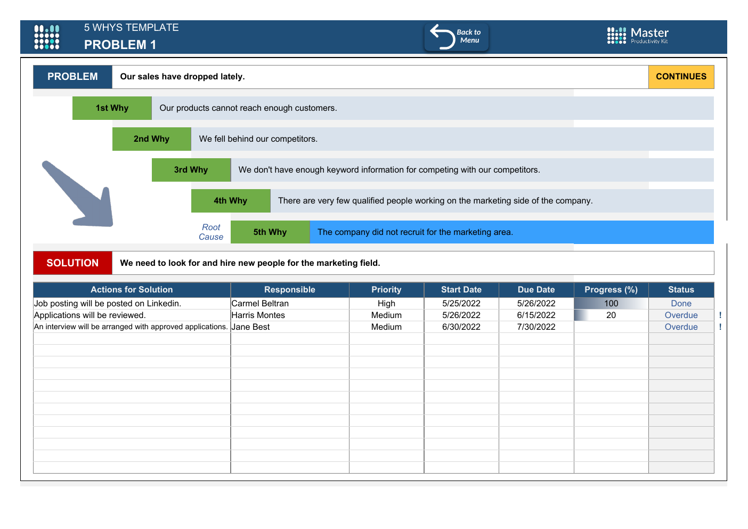This screenshot has height=529, width=748.
Task: Click the warning exclamation beside Applications row
Action: pos(720,315)
